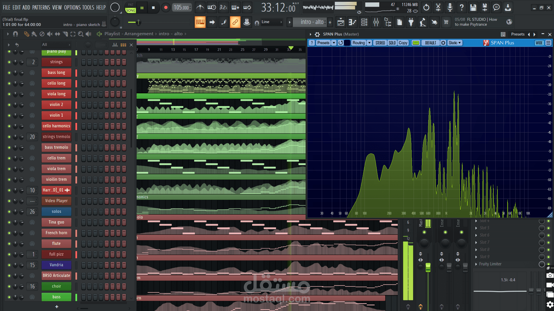Click the Copy button in SPAN Plus
This screenshot has width=554, height=311.
403,43
